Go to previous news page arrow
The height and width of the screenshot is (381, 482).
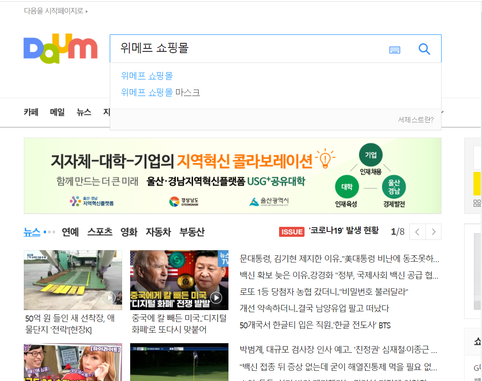coord(417,232)
